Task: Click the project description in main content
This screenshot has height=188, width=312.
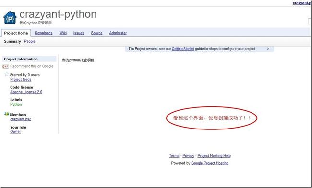Action: 78,60
